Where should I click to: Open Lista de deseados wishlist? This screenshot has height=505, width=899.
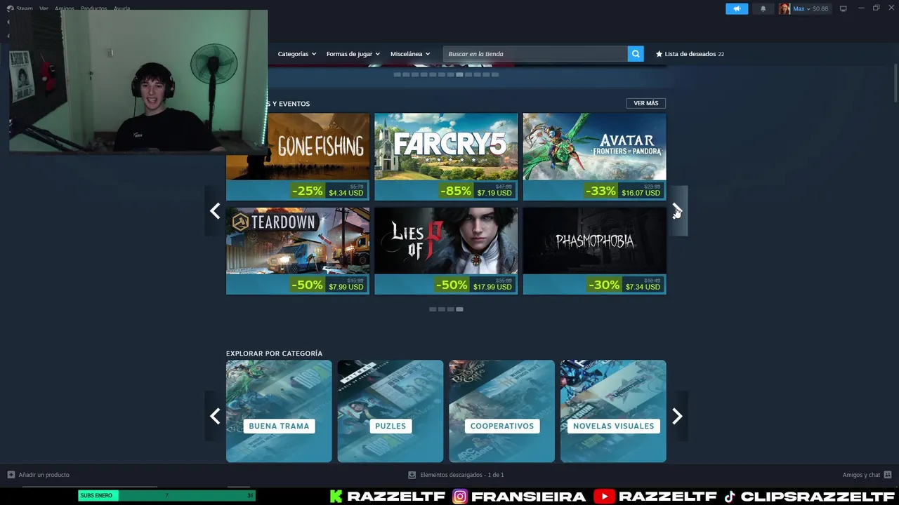coord(690,54)
